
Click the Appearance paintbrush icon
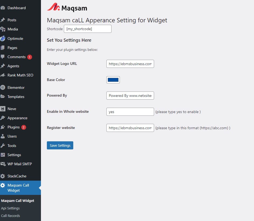(3, 118)
